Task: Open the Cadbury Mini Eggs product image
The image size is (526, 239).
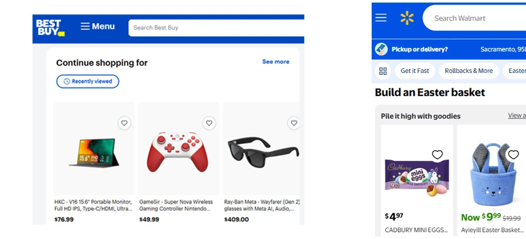Action: (417, 177)
